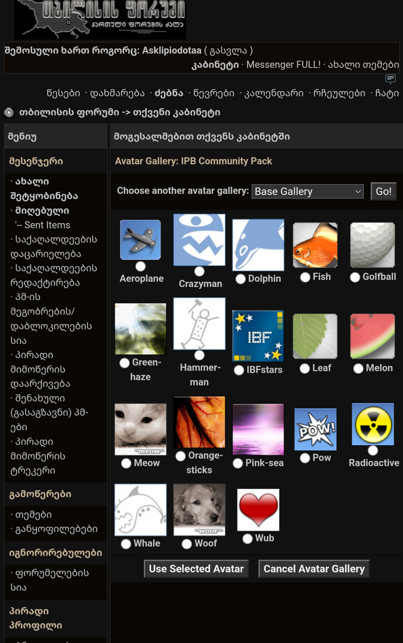Open ჩატი in the navigation bar
The height and width of the screenshot is (643, 403).
coord(387,94)
